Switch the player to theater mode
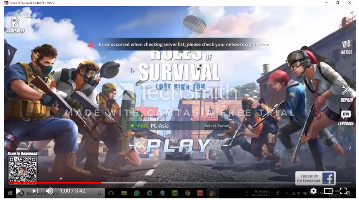The image size is (359, 200). pyautogui.click(x=328, y=190)
